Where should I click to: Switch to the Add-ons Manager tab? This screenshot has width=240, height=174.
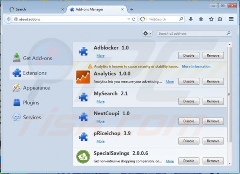click(96, 9)
